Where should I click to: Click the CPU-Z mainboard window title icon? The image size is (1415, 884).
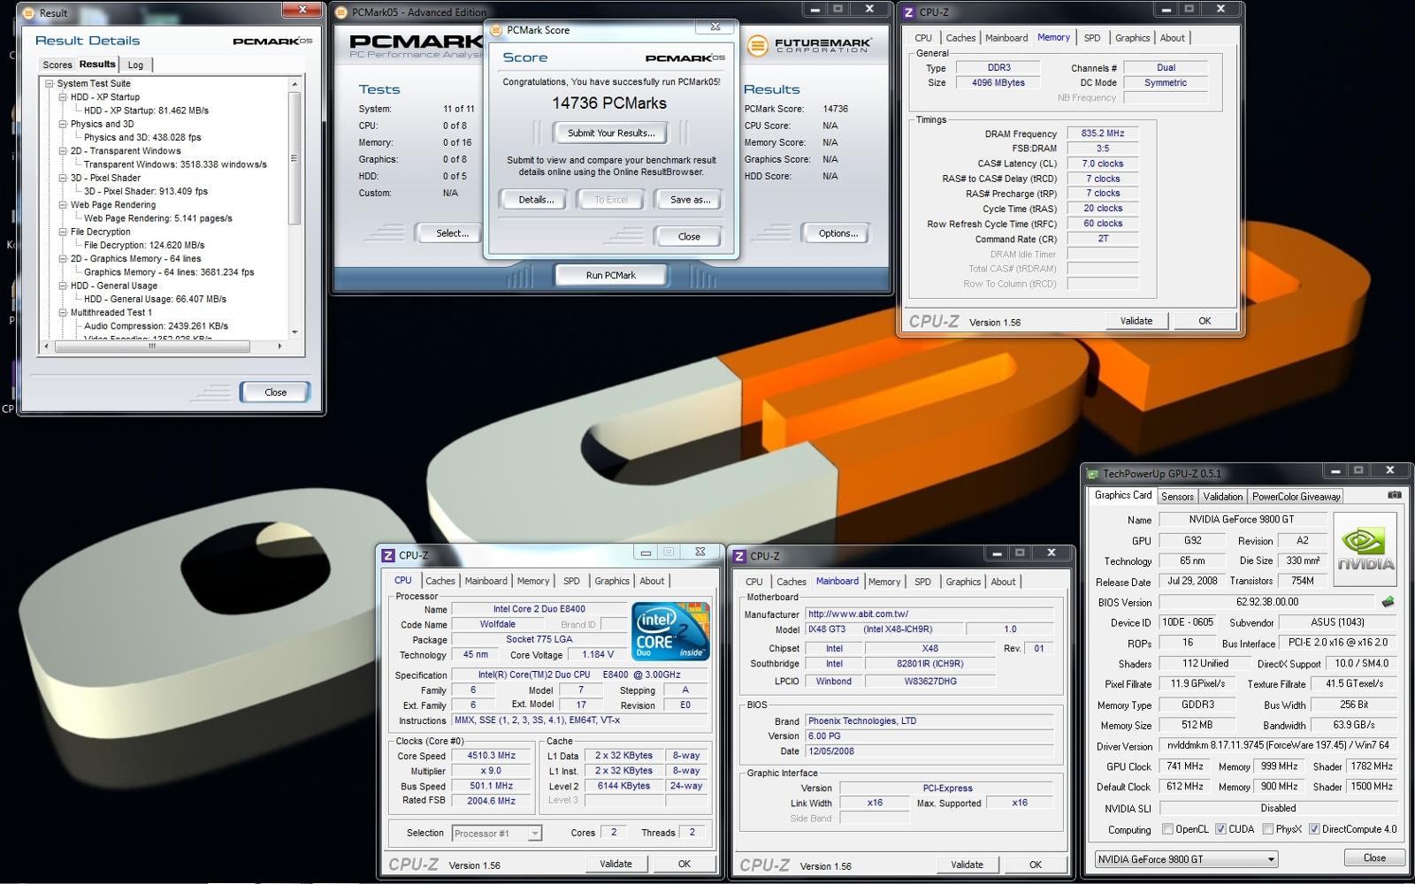pyautogui.click(x=739, y=556)
